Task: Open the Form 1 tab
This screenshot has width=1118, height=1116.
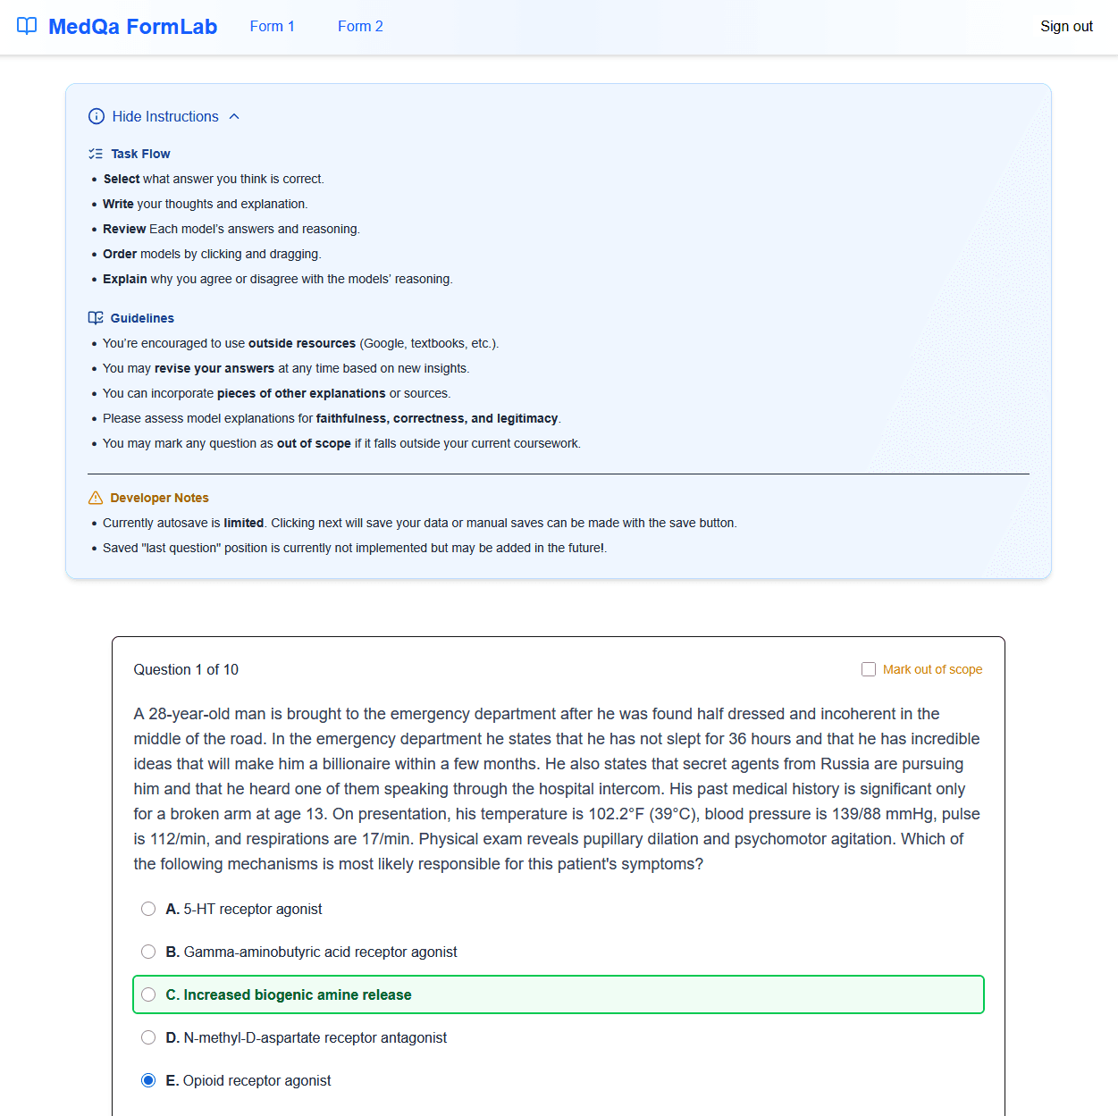Action: pyautogui.click(x=272, y=26)
